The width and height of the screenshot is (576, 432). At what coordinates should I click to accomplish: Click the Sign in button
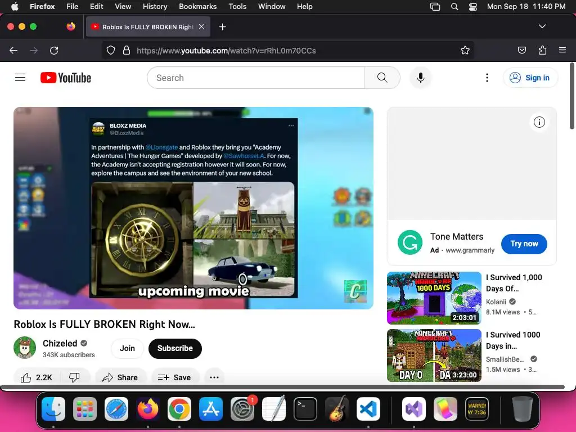(530, 78)
